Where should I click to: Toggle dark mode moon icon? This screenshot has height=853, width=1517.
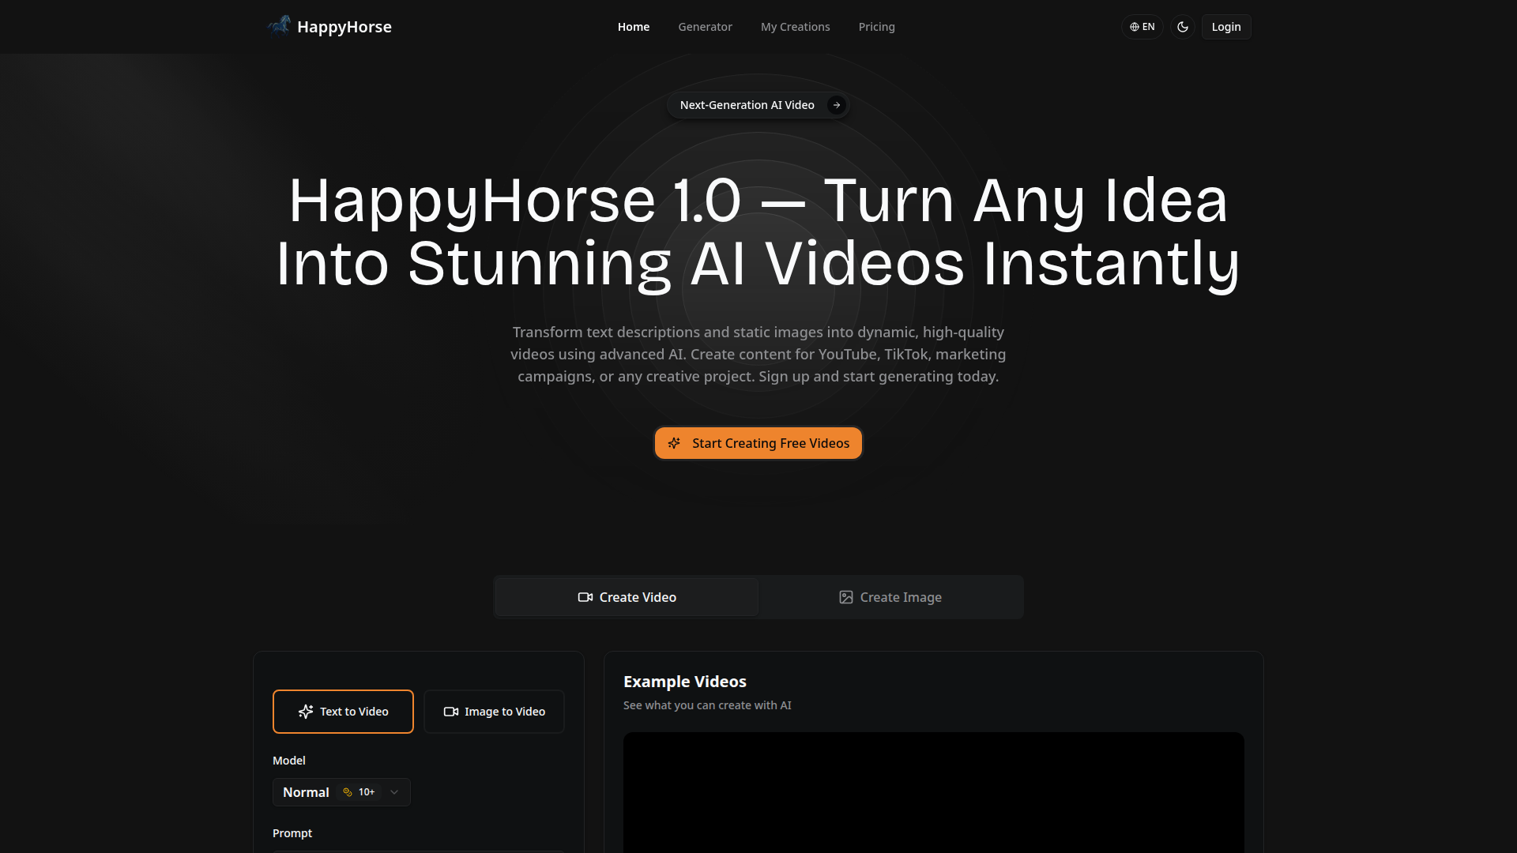point(1183,27)
